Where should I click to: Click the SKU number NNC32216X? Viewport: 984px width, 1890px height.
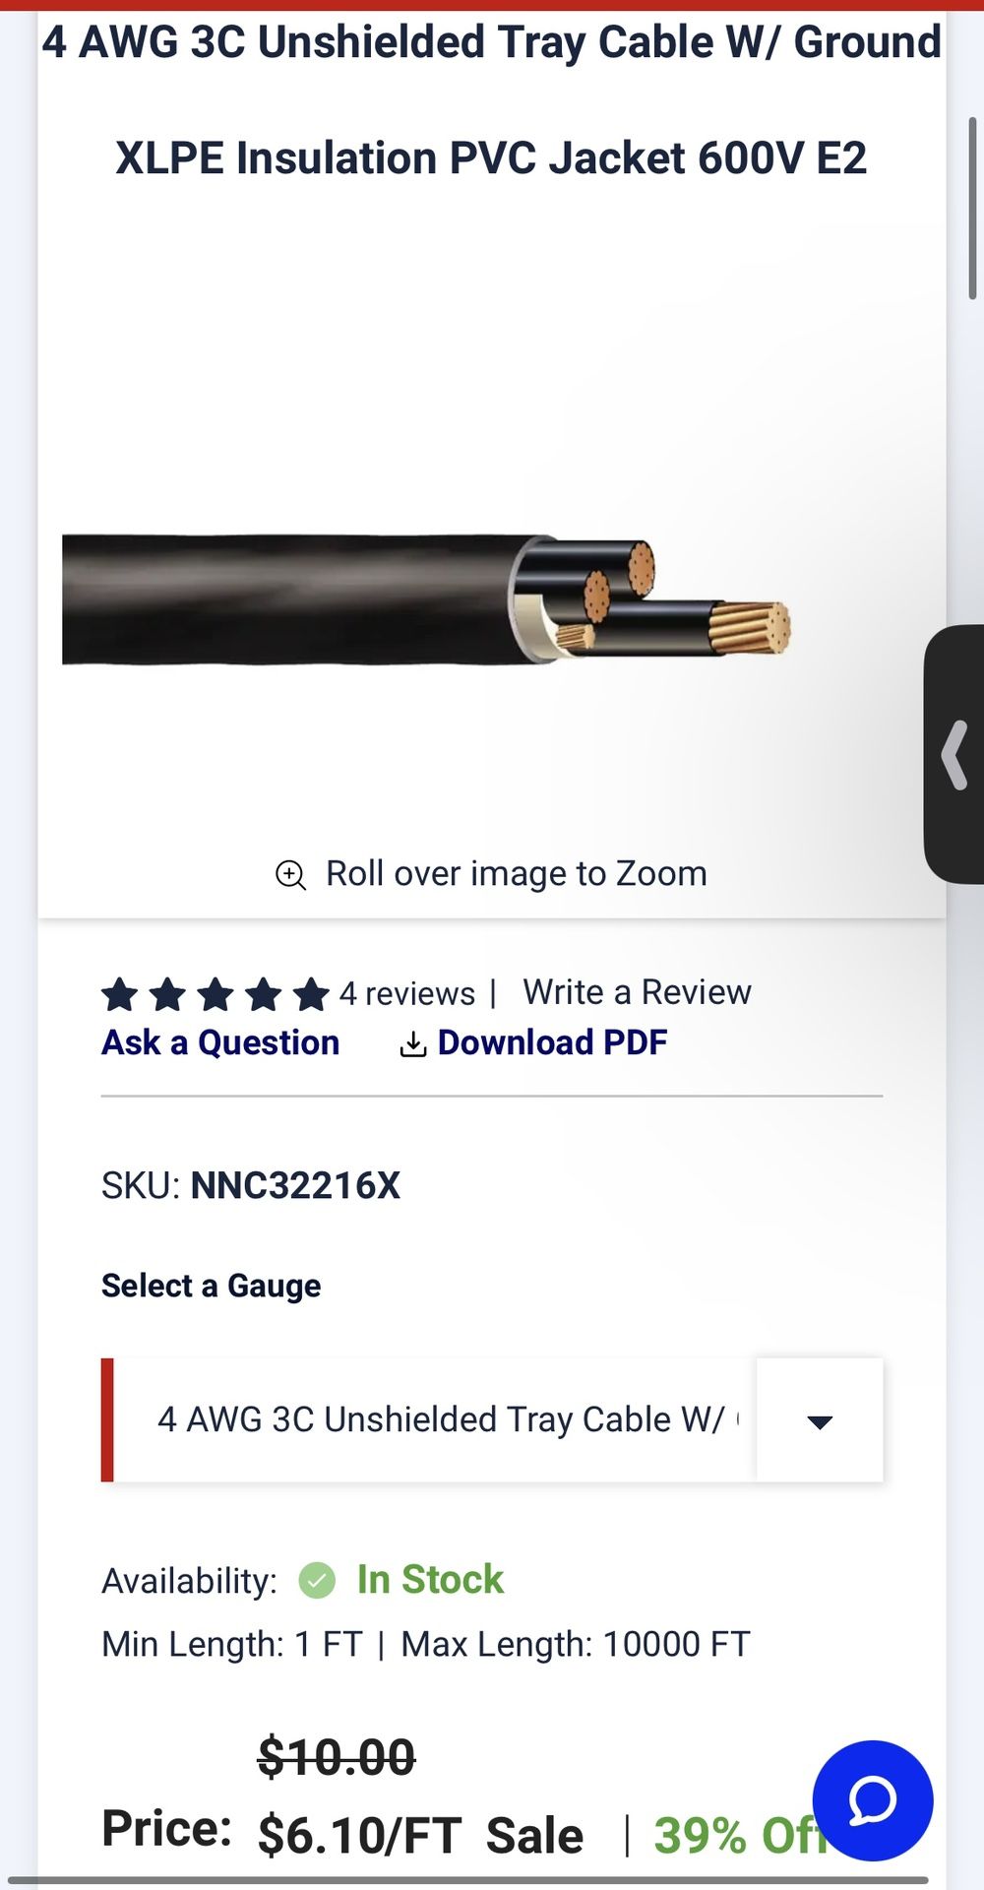tap(295, 1186)
